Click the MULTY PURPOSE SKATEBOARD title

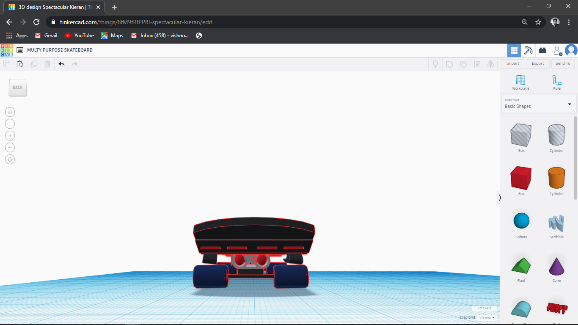60,50
